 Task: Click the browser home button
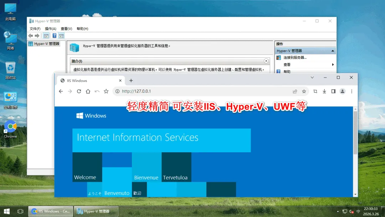[x=88, y=91]
